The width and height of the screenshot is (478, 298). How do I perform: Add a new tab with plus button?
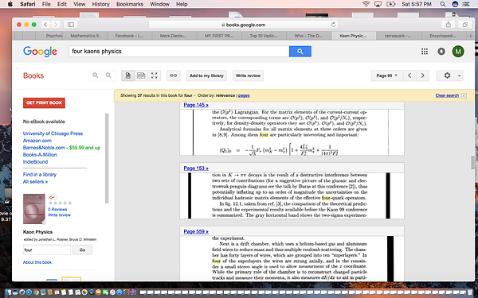[471, 36]
